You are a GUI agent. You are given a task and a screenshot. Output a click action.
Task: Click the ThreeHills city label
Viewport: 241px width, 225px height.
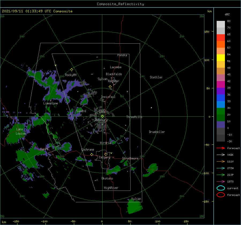click(134, 117)
